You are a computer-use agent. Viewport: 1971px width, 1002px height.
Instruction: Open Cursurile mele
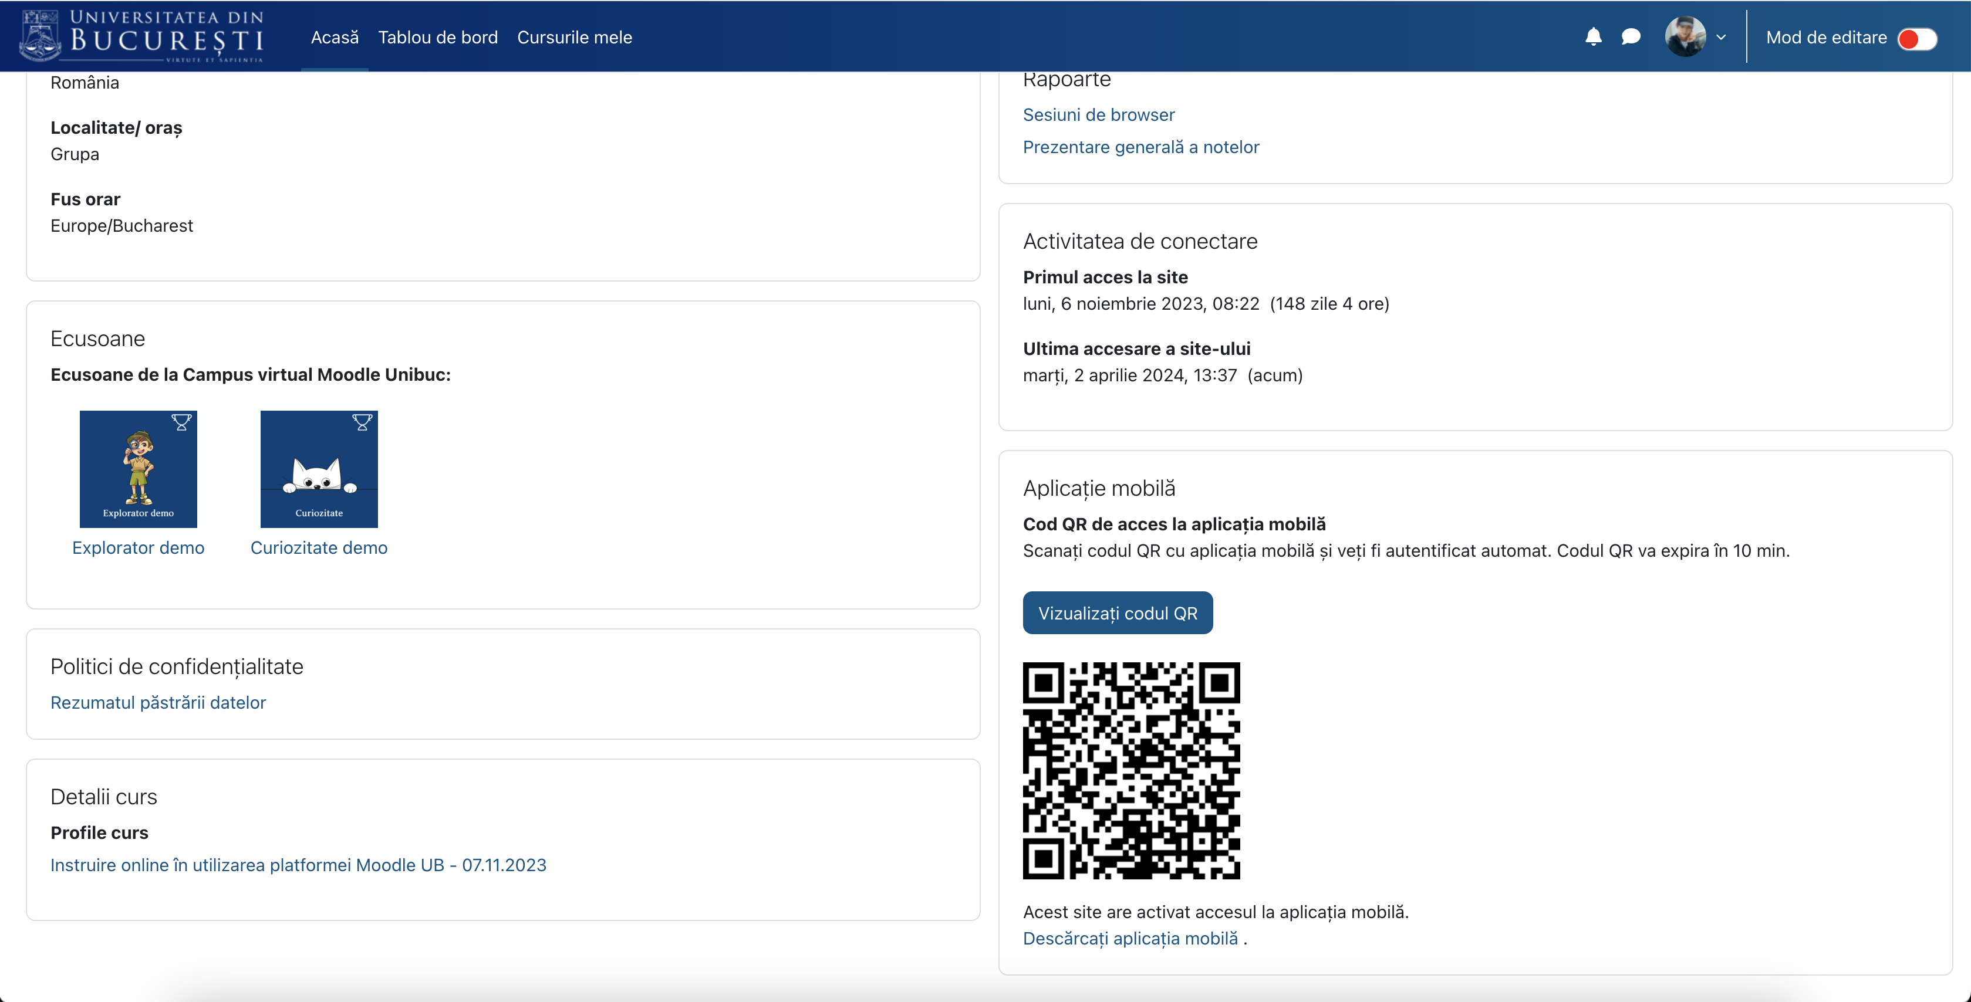tap(575, 38)
